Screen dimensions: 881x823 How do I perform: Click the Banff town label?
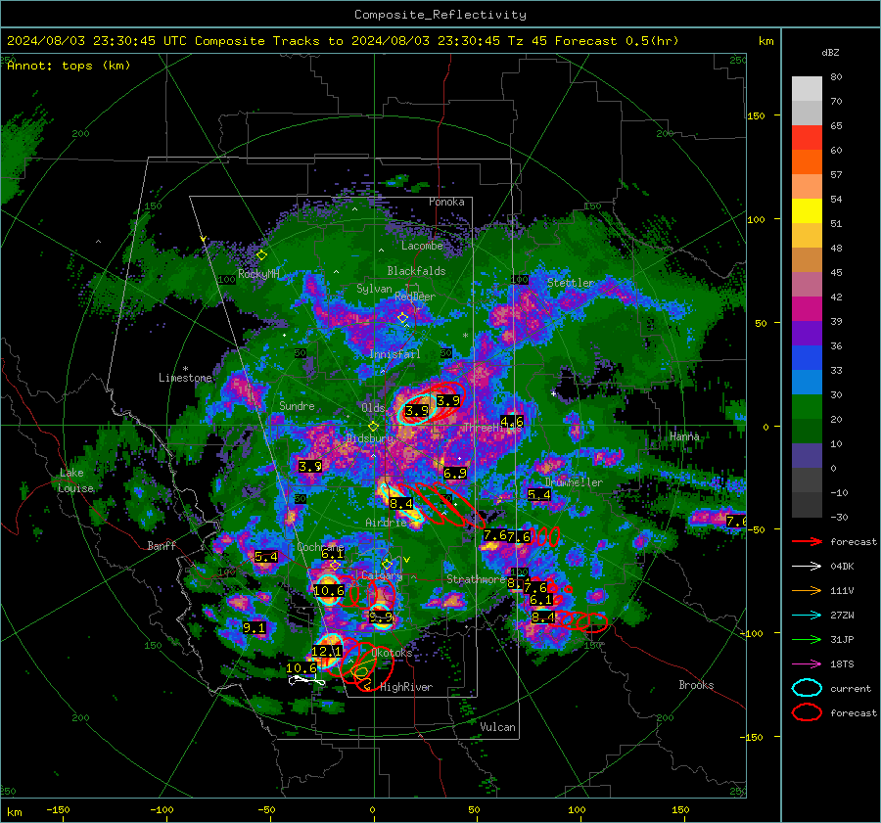pos(162,546)
